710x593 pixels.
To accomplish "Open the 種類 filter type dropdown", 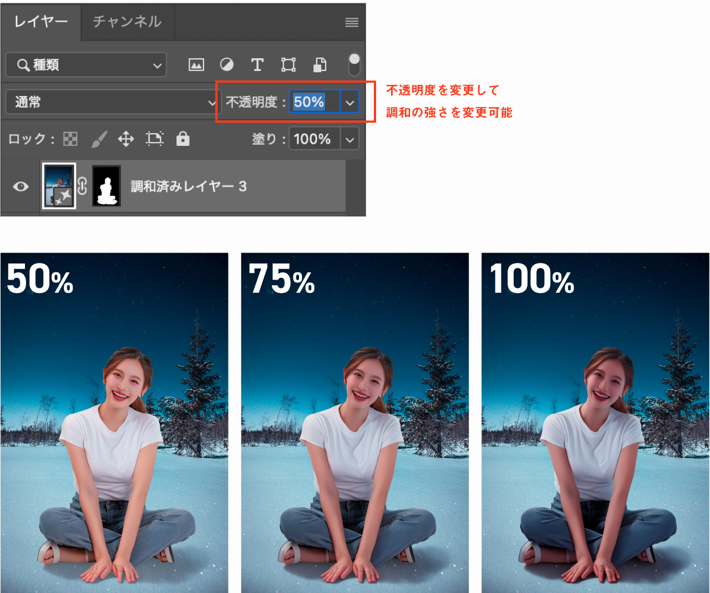I will click(86, 65).
